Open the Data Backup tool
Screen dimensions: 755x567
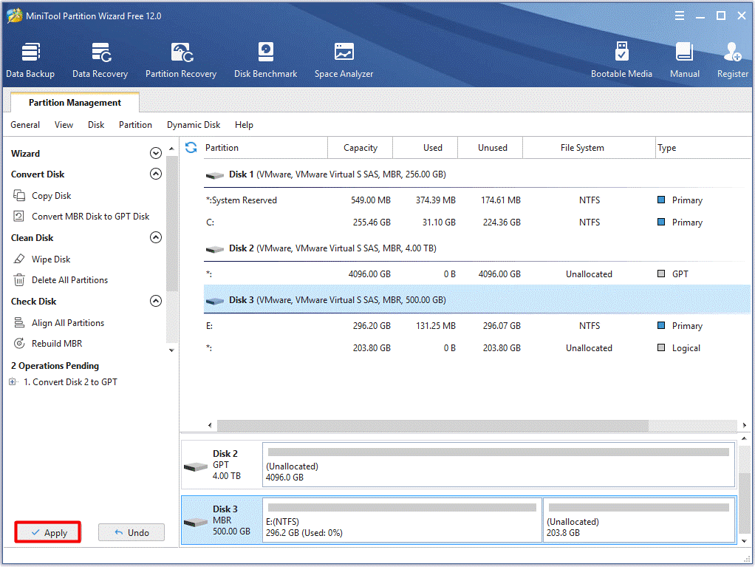[x=30, y=60]
